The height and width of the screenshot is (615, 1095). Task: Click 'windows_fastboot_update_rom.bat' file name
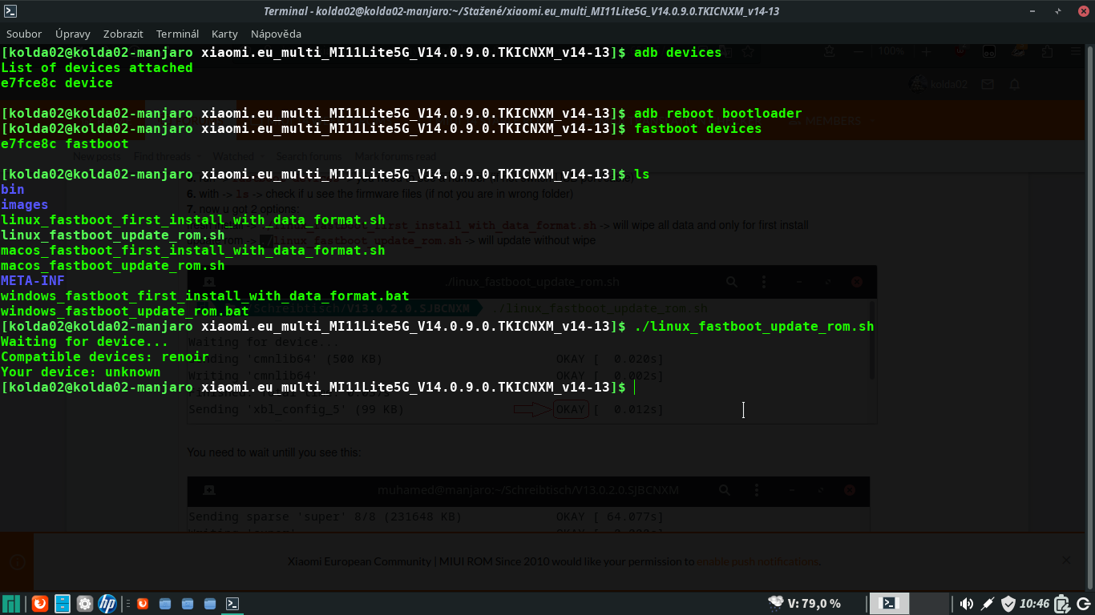(125, 312)
